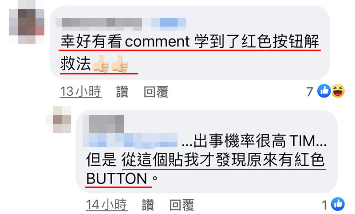The width and height of the screenshot is (355, 214).
Task: Click 回覆 under the 14小時 reply
Action: pyautogui.click(x=182, y=205)
